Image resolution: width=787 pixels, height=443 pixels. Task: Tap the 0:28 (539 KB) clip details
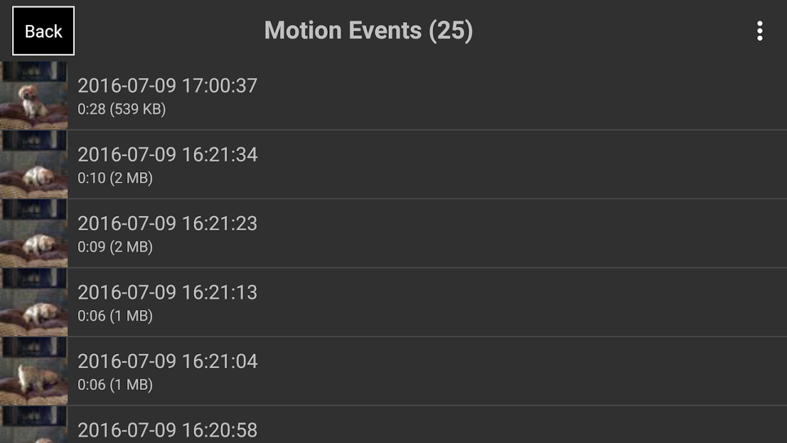click(x=121, y=109)
